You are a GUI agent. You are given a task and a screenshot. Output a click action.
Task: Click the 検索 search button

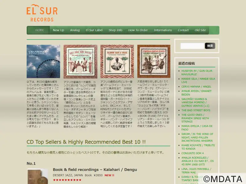tap(210, 46)
